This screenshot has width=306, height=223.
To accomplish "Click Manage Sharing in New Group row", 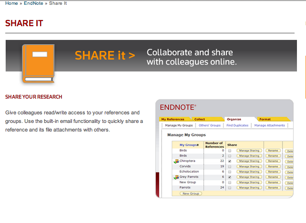I will click(249, 182).
